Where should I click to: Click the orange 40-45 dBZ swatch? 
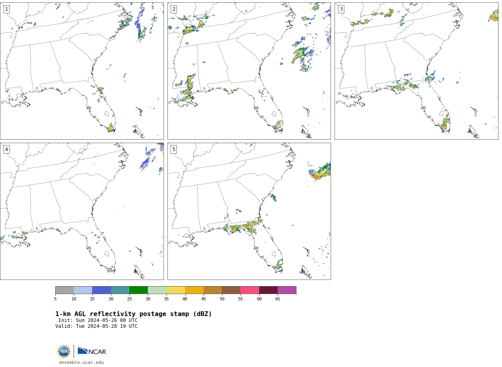coord(194,290)
